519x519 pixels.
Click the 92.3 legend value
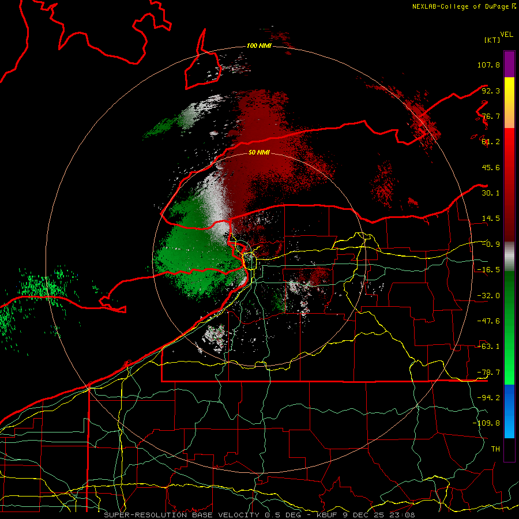pyautogui.click(x=491, y=91)
